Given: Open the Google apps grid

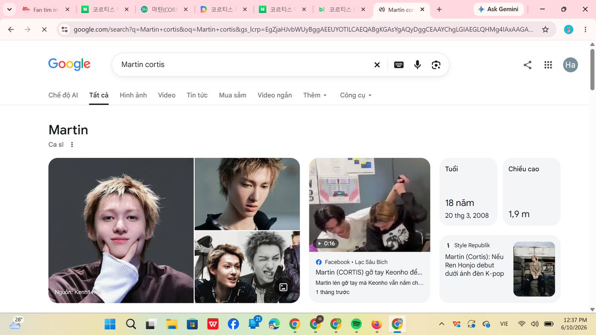Looking at the screenshot, I should 548,65.
